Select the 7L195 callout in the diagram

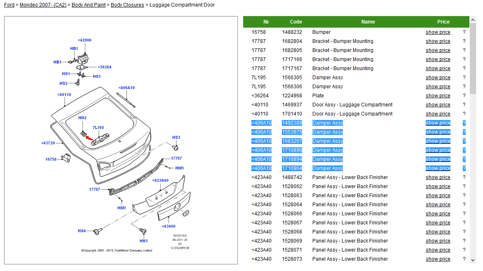[98, 128]
